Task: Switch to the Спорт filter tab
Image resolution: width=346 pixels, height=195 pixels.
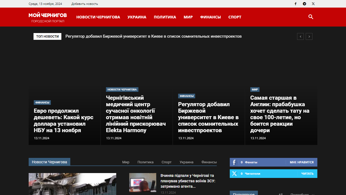Action: point(167,162)
